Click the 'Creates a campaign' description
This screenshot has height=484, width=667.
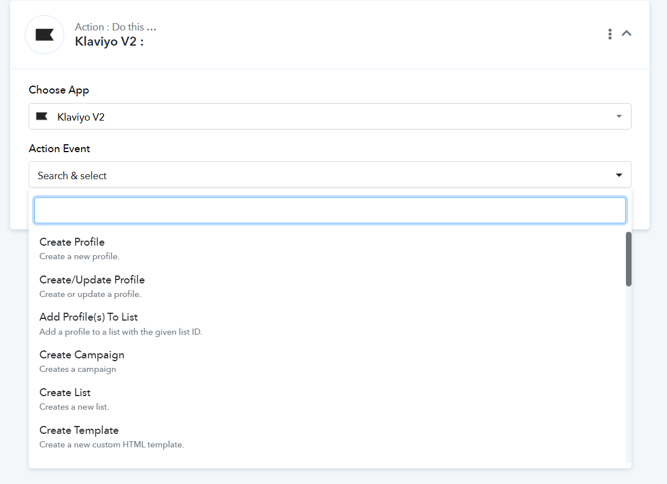tap(78, 369)
